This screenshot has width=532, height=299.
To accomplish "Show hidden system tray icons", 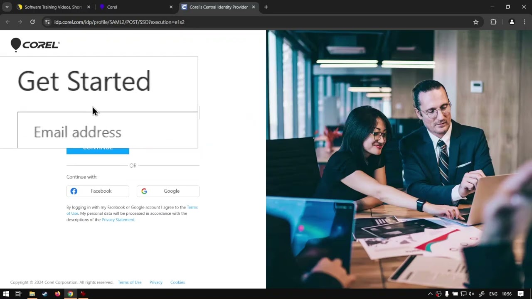I will pyautogui.click(x=430, y=294).
